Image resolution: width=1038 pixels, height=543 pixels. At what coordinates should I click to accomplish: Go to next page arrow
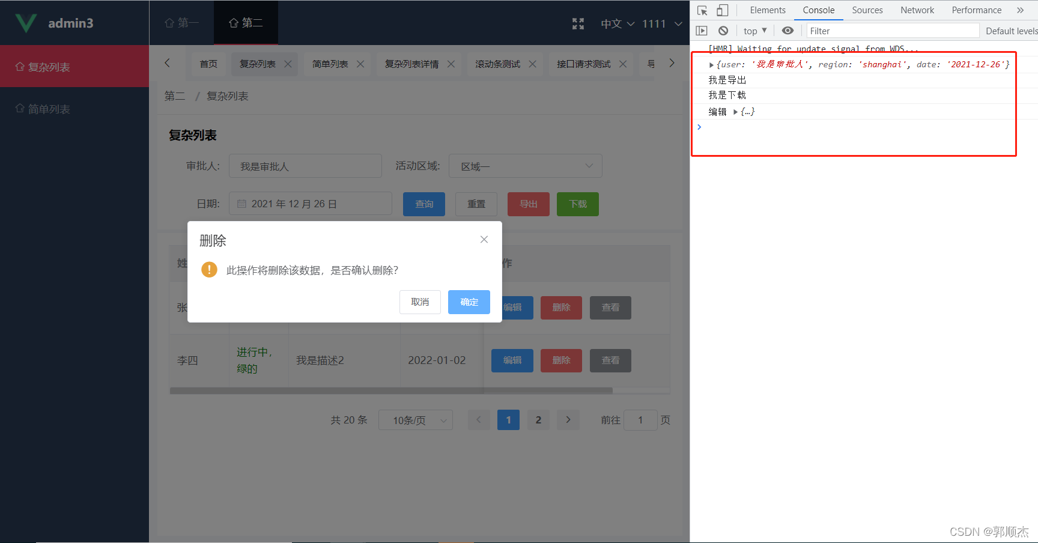click(568, 420)
